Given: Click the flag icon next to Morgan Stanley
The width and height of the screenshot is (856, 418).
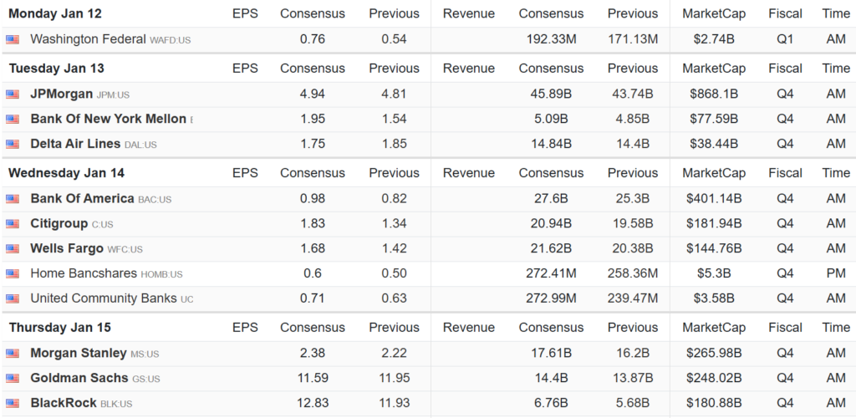Looking at the screenshot, I should click(13, 354).
